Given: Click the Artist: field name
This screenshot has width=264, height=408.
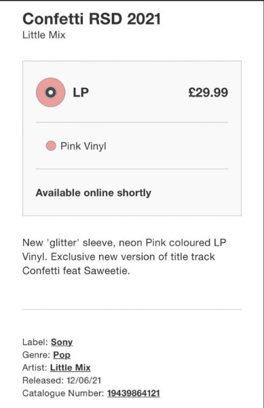Looking at the screenshot, I should click(x=35, y=368).
